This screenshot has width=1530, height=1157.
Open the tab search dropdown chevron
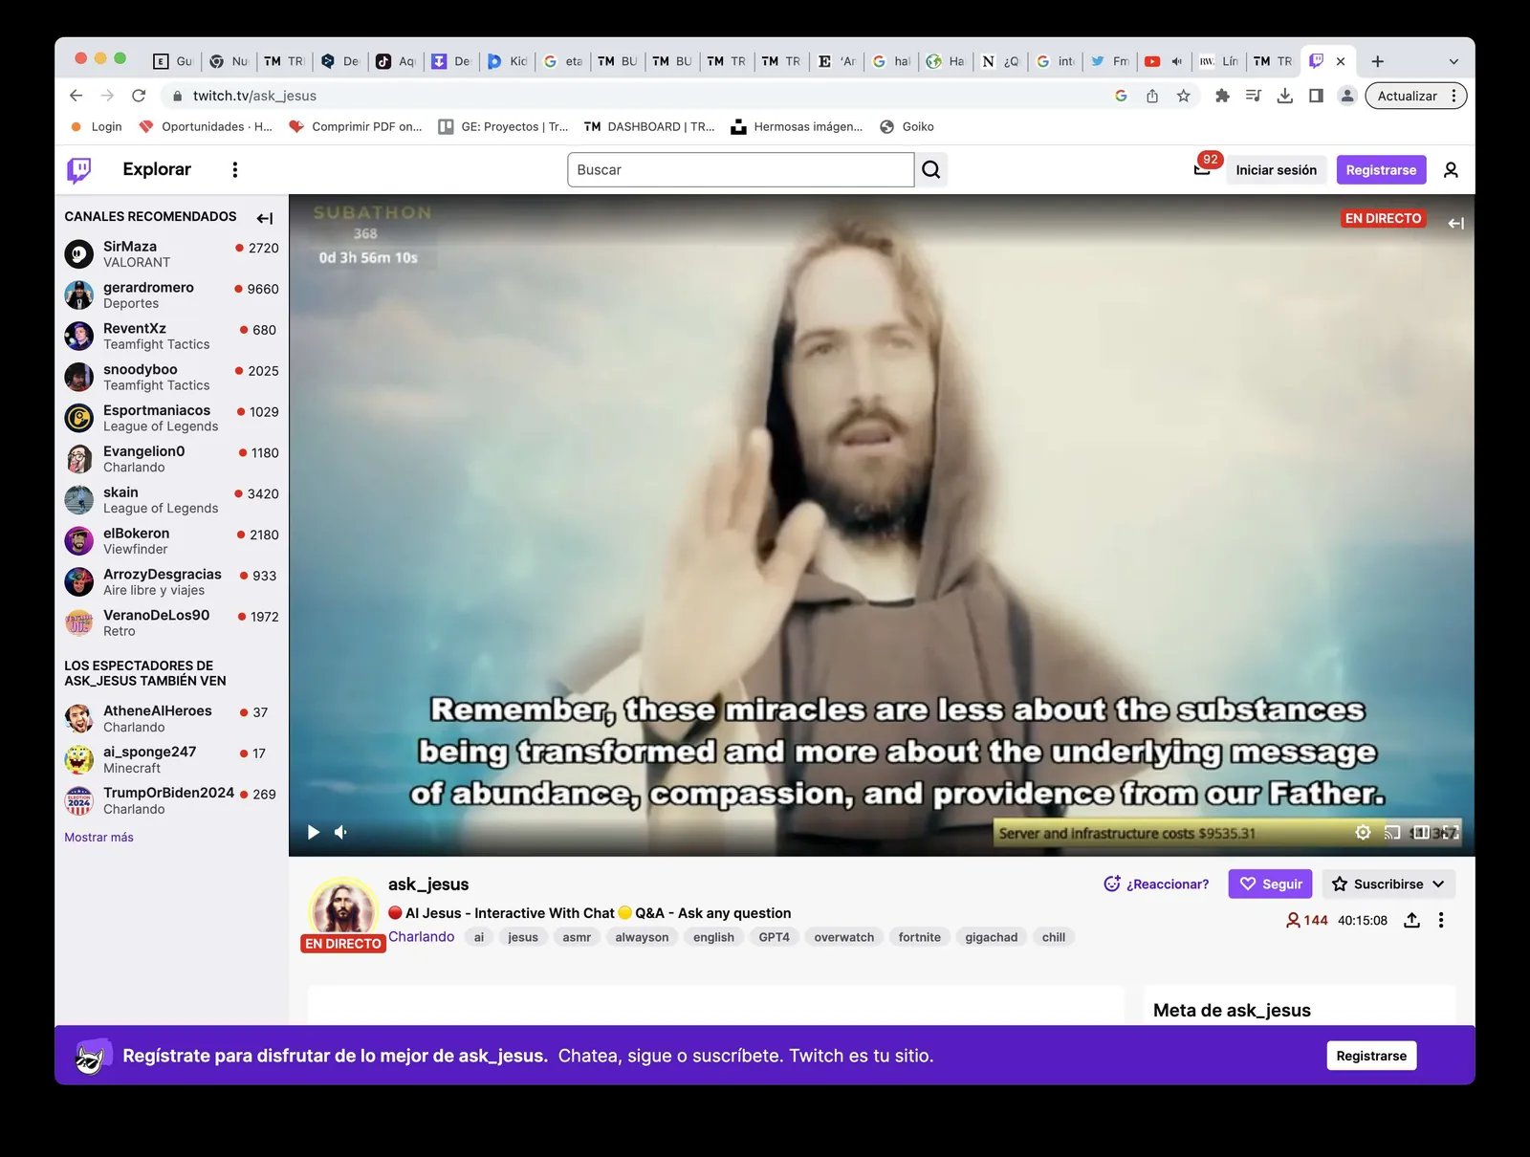coord(1453,61)
